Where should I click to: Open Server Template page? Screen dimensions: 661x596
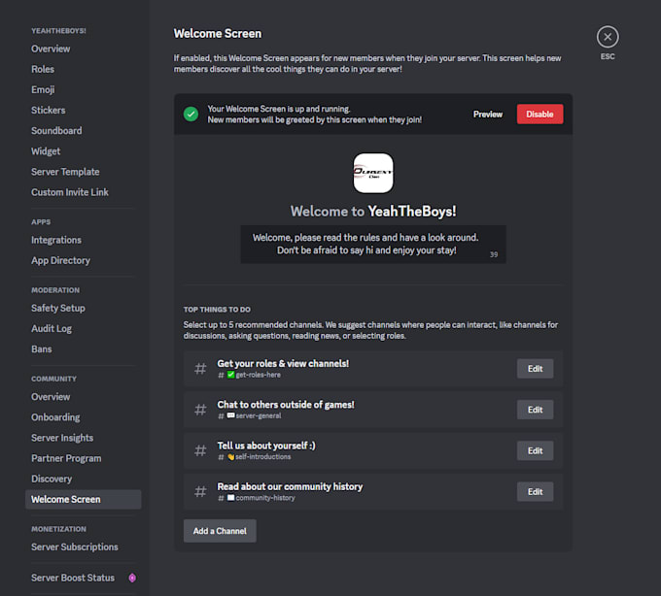[65, 172]
